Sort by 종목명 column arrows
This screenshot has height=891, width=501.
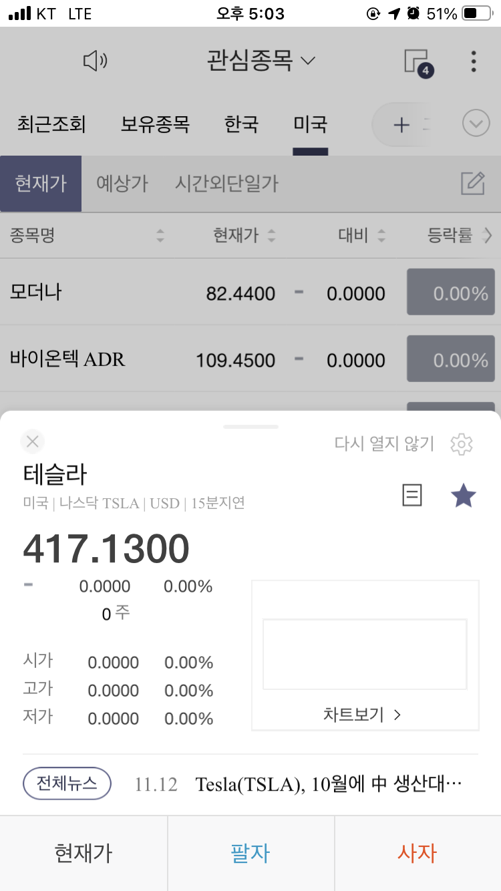click(160, 235)
